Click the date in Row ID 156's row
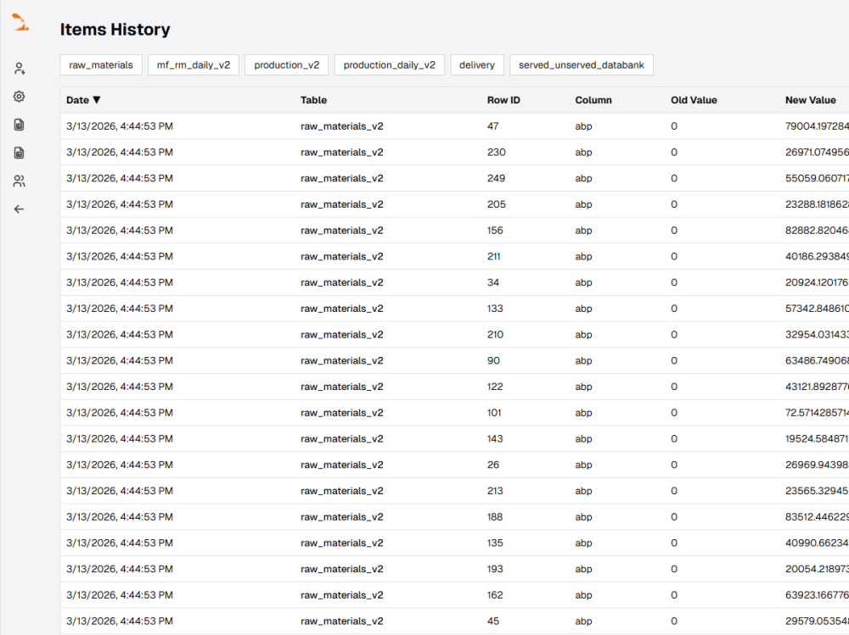 point(120,231)
